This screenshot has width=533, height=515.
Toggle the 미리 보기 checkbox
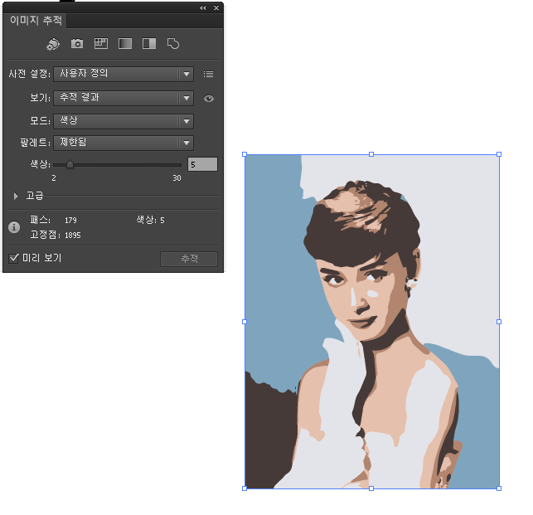coord(13,258)
